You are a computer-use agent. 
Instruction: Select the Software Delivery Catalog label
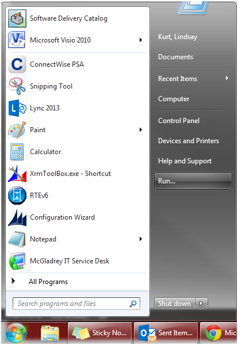(x=68, y=18)
